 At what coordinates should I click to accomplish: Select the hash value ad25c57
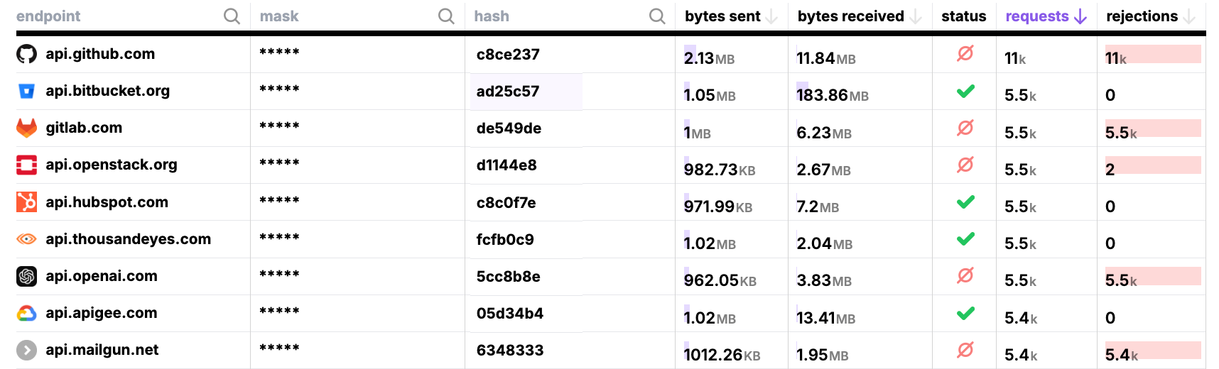(508, 92)
